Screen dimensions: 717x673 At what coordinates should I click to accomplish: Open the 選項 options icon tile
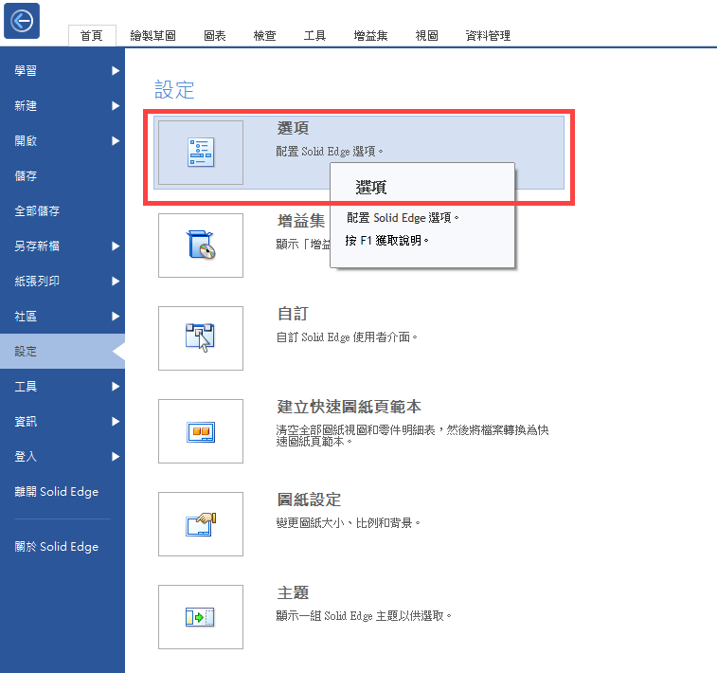pyautogui.click(x=201, y=153)
